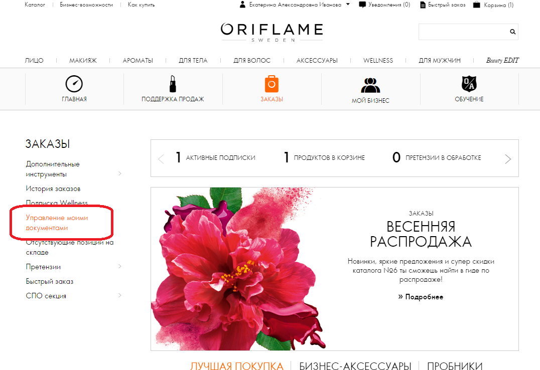Open Поддержка продаж lipstick icon

click(x=173, y=84)
